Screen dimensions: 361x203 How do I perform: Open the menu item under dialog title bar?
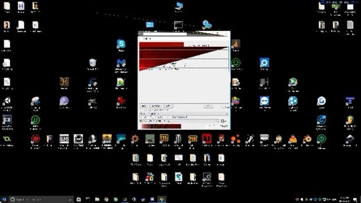click(x=147, y=39)
